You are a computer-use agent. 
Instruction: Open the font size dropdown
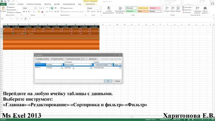point(39,8)
